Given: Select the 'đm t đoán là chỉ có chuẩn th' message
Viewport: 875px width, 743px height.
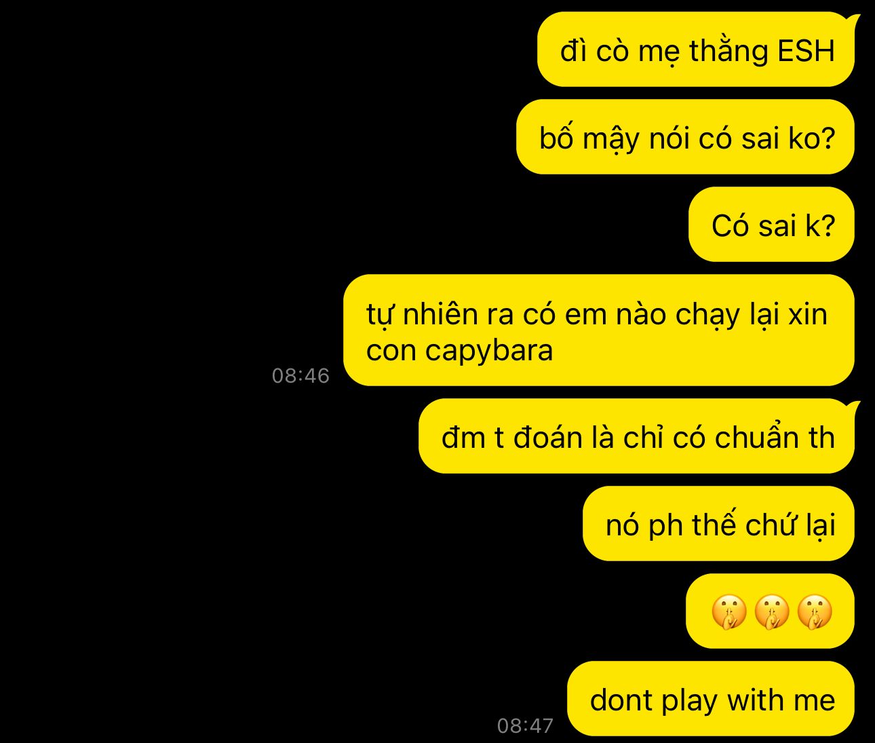Looking at the screenshot, I should (x=636, y=436).
